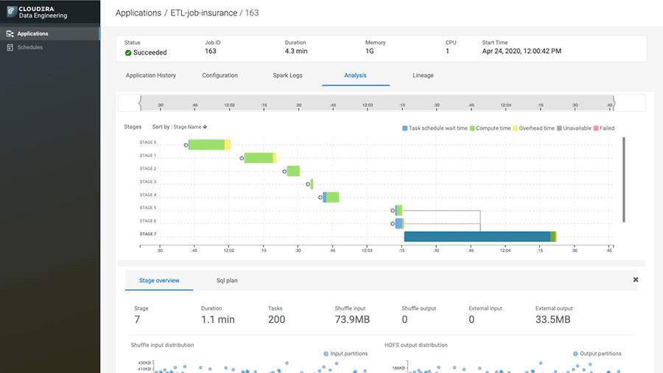Select the STAGE 1 compute bar
663x373 pixels.
259,158
